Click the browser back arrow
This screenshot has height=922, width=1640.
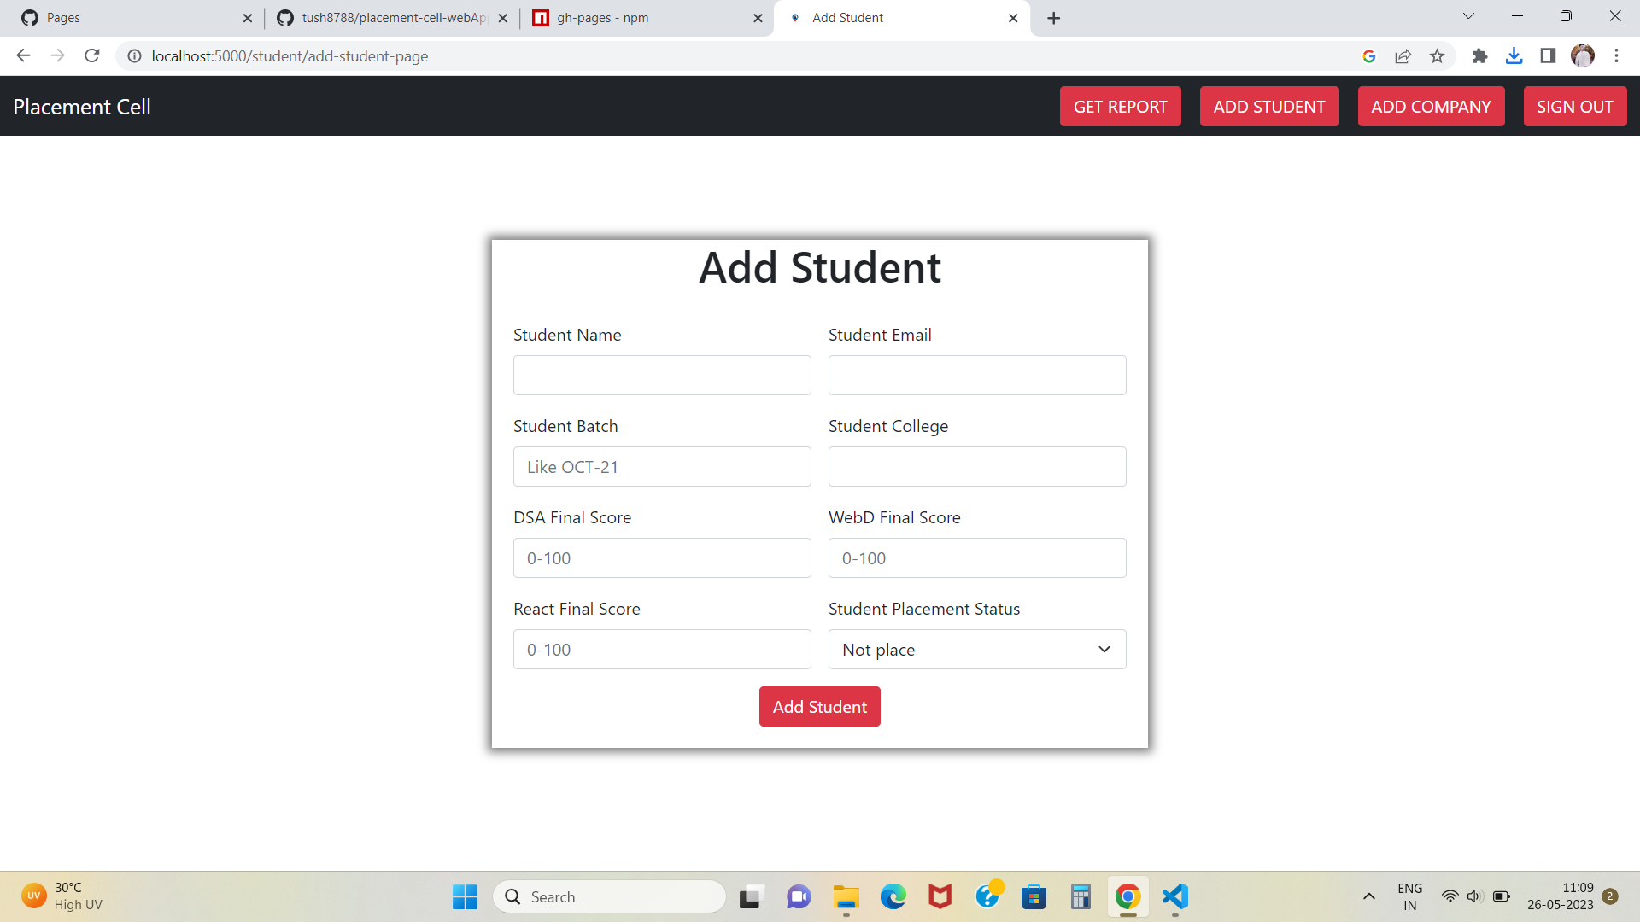tap(23, 55)
